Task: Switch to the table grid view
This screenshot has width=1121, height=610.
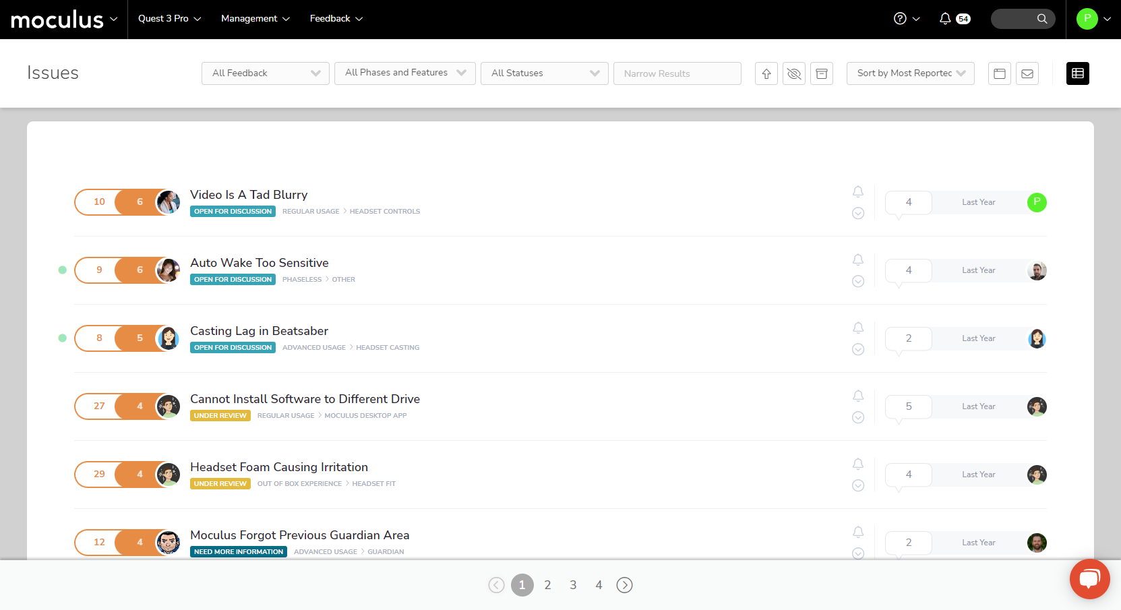Action: (x=1077, y=73)
